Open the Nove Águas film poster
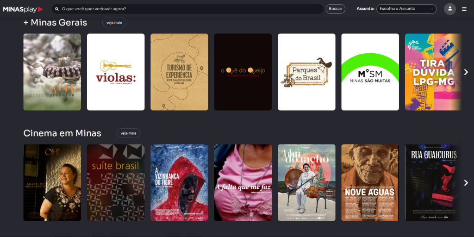 370,182
